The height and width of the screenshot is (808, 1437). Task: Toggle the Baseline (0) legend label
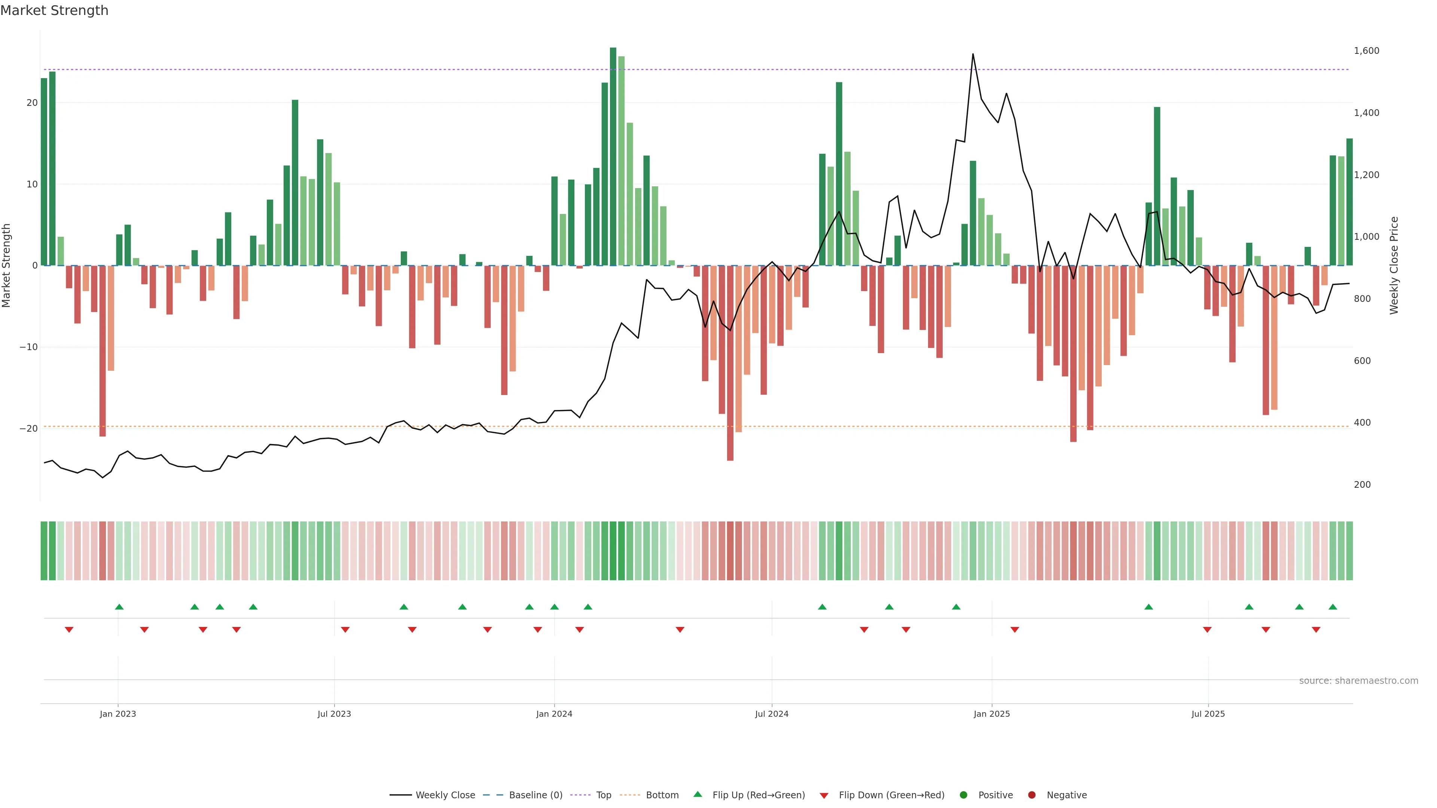(536, 795)
